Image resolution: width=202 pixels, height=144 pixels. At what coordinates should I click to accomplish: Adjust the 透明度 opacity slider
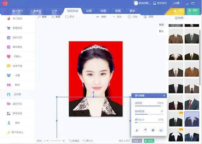pyautogui.click(x=149, y=106)
